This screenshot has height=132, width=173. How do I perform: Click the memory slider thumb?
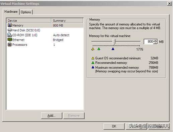[114, 42]
